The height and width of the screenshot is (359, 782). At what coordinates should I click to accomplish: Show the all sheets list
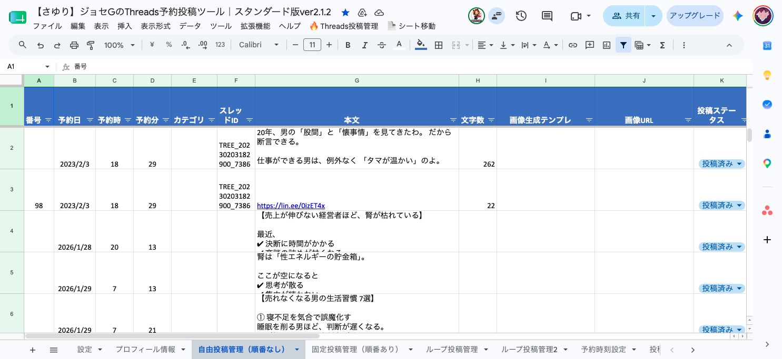point(54,350)
